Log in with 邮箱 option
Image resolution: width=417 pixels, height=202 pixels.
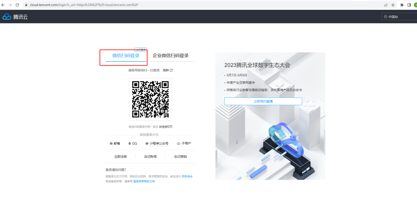115,144
